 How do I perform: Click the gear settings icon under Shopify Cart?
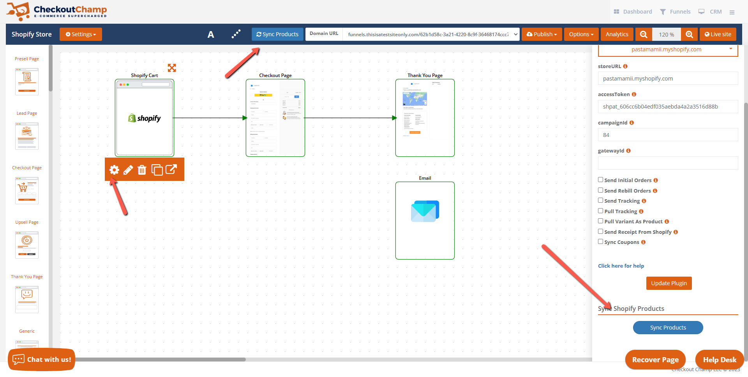click(x=114, y=170)
